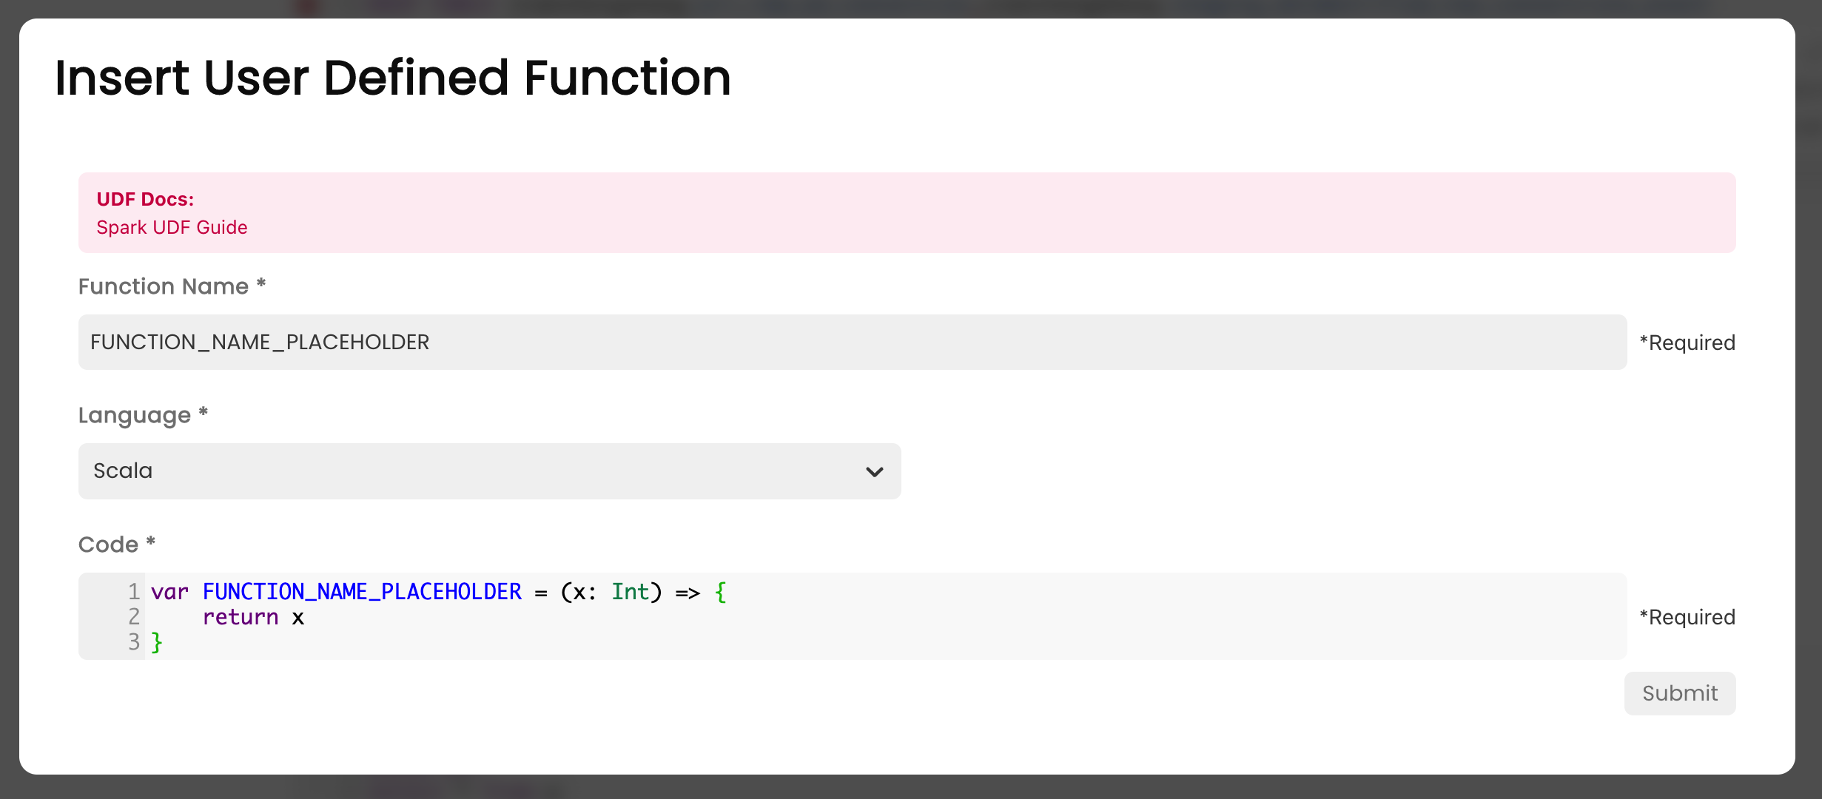Click FUNCTION_NAME_PLACEHOLDER identifier in code editor
Screen dimensions: 1822x799
[362, 592]
